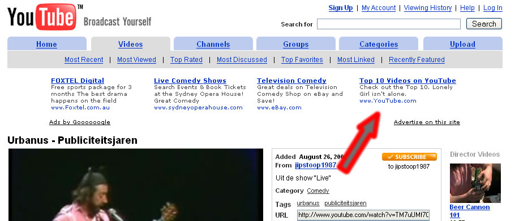Focus the Search for input field
This screenshot has height=221, width=532.
pyautogui.click(x=388, y=24)
